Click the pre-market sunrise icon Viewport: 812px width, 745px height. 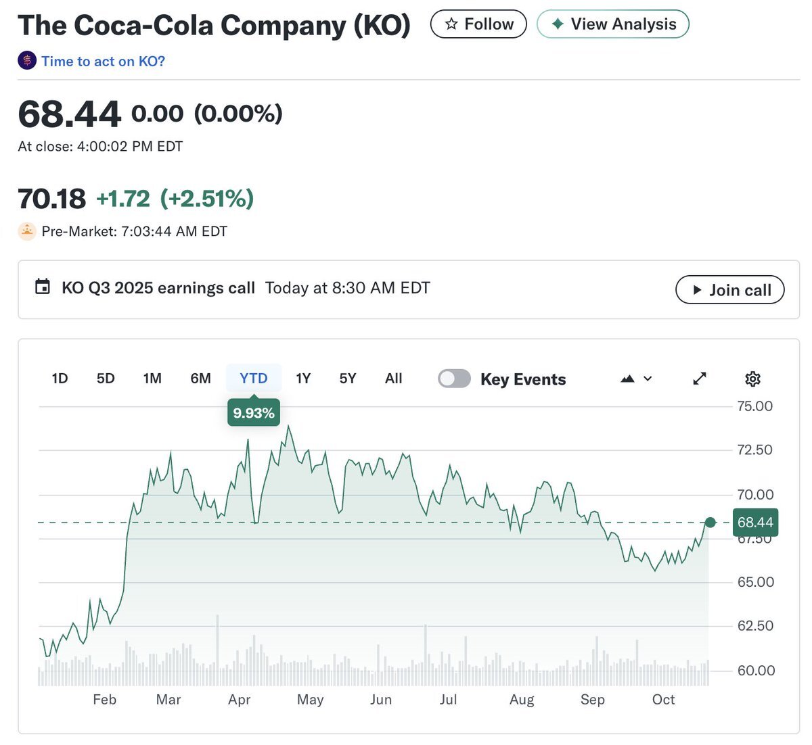click(x=26, y=231)
